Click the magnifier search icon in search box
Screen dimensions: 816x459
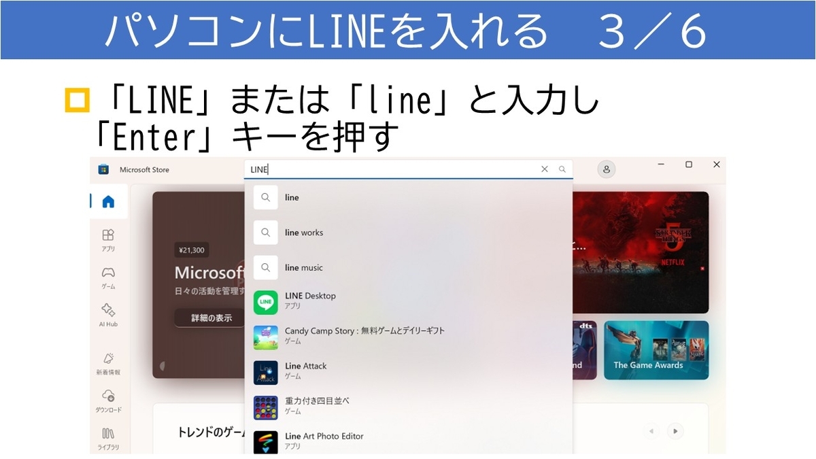pos(562,169)
